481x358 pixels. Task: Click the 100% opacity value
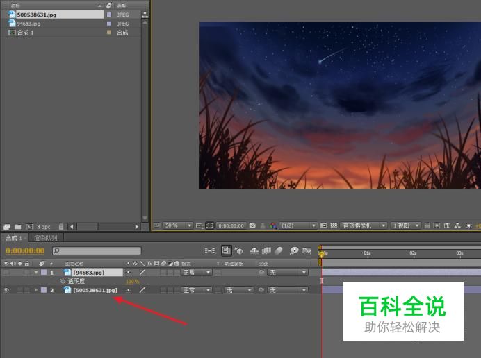click(x=133, y=281)
